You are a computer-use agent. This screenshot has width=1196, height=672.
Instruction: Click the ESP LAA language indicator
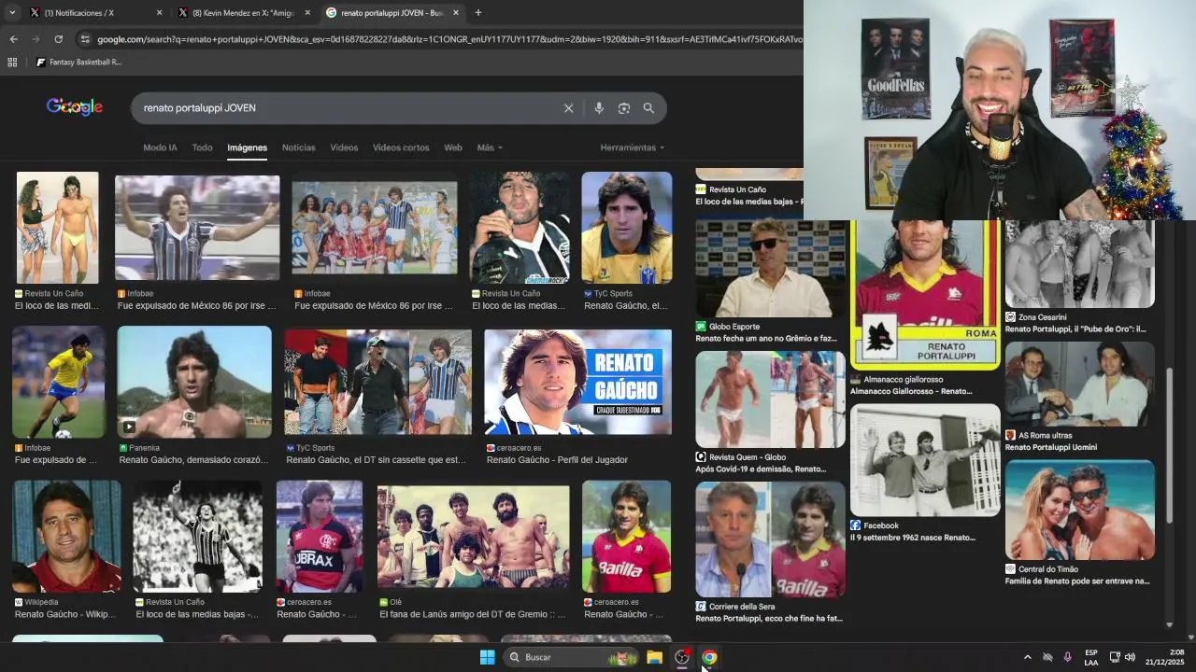(x=1091, y=657)
